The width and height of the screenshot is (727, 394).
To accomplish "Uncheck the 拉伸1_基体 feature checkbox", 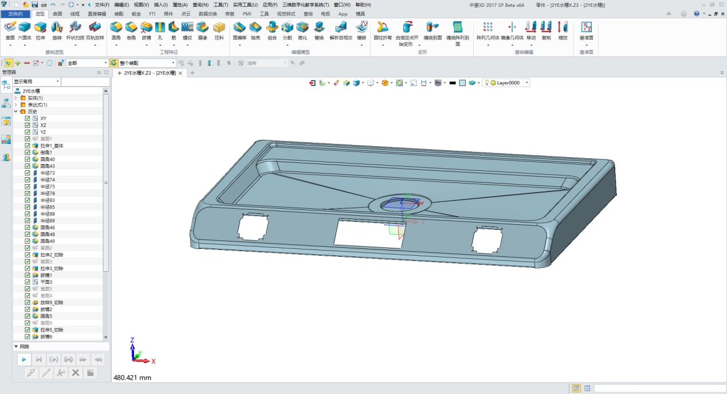I will [x=27, y=146].
